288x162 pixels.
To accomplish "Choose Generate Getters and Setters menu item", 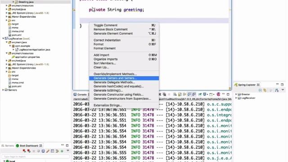I will click(124, 78).
